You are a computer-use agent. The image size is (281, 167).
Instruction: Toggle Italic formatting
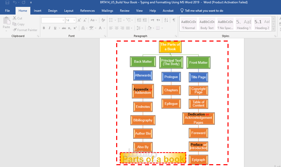tap(49, 28)
